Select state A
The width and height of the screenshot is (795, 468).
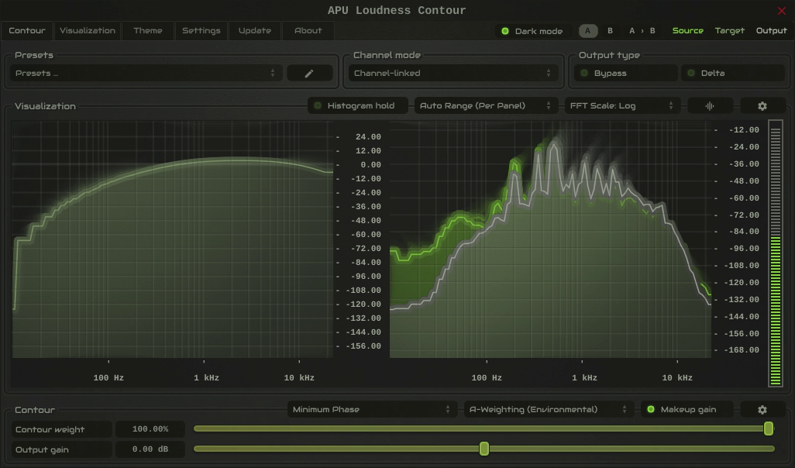(588, 31)
